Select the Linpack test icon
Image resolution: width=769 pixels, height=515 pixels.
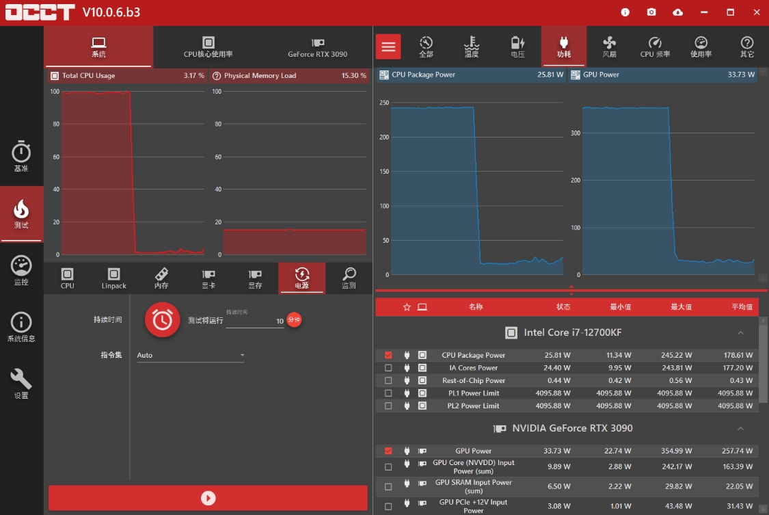tap(113, 278)
